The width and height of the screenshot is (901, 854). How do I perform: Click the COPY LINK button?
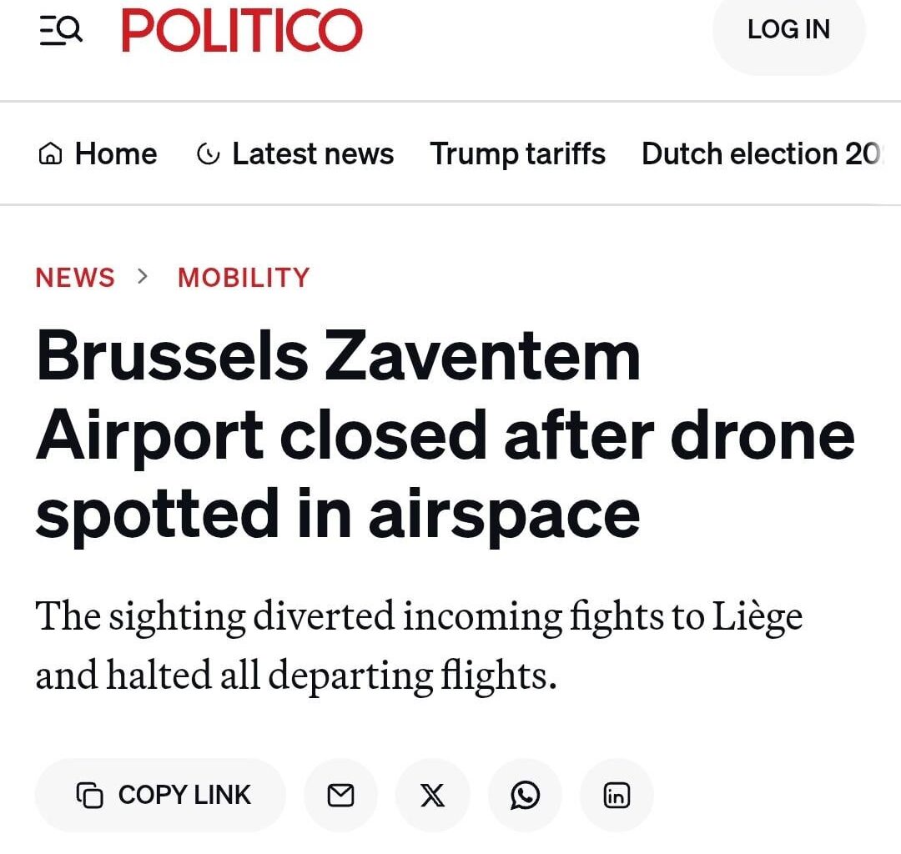tap(159, 795)
